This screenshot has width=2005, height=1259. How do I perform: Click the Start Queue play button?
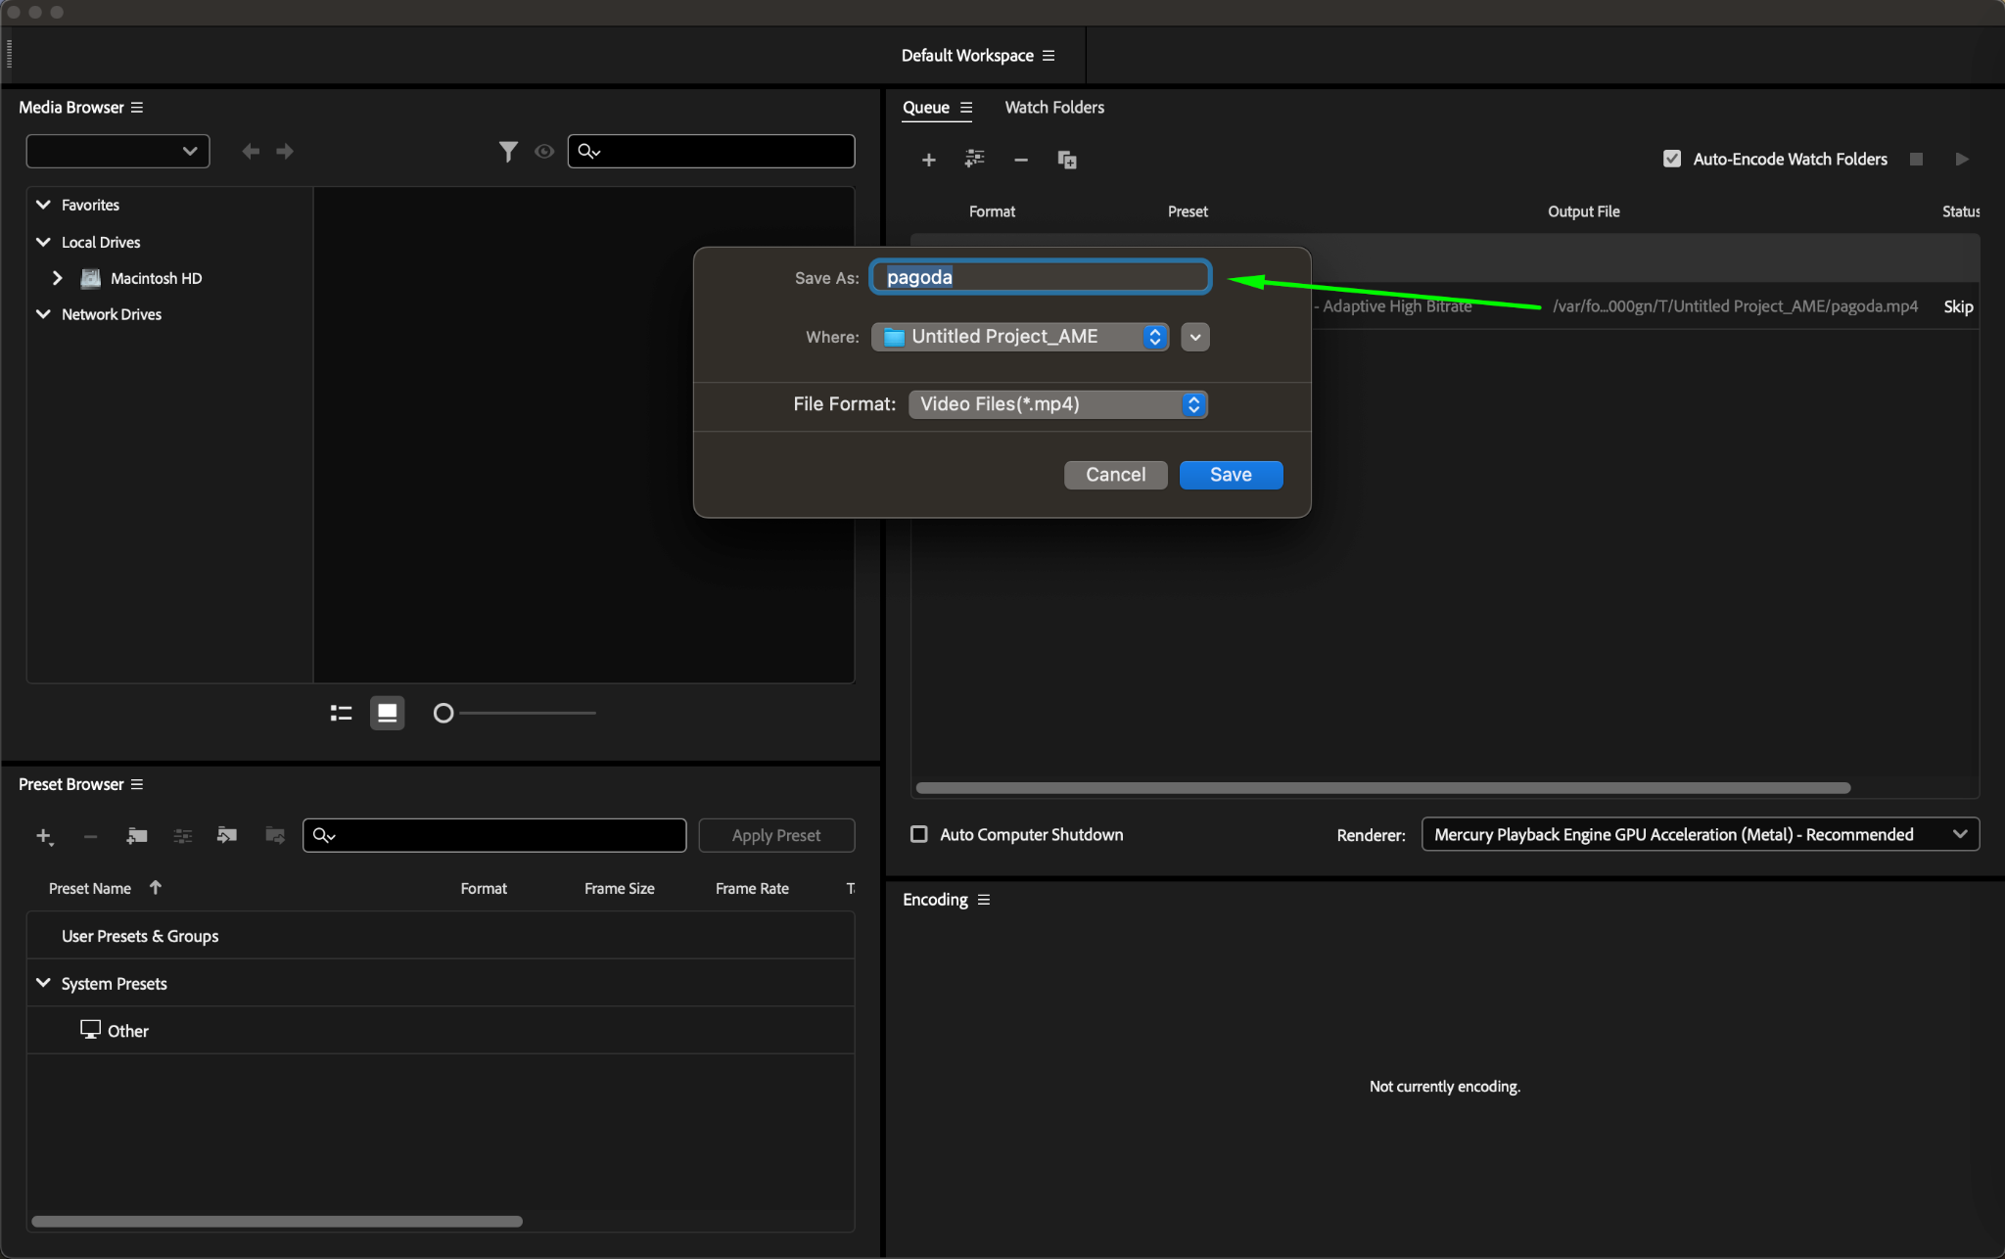(x=1961, y=159)
